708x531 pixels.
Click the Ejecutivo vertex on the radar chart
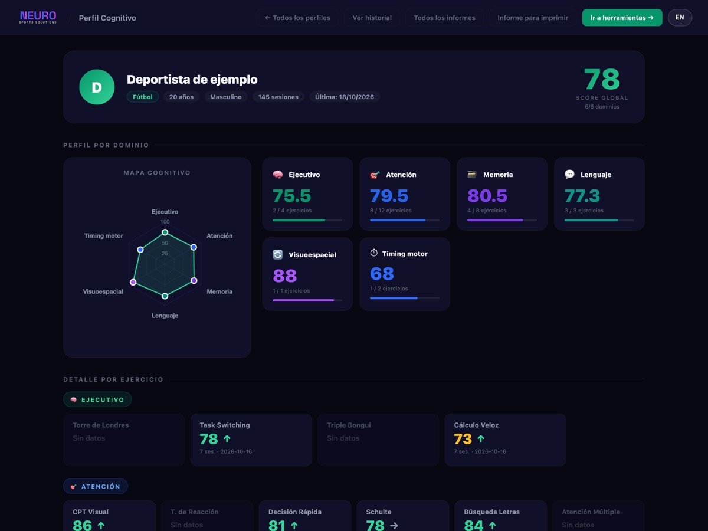point(165,232)
